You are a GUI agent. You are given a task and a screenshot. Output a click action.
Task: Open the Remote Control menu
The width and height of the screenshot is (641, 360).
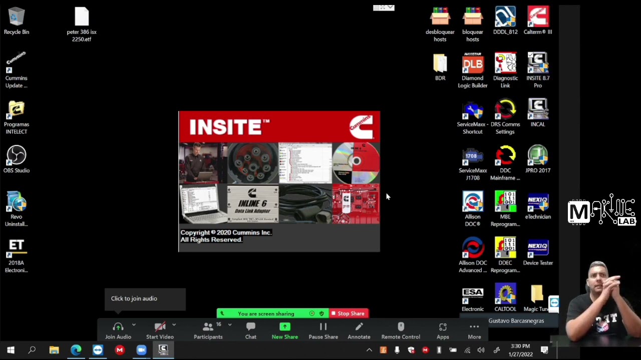point(401,331)
